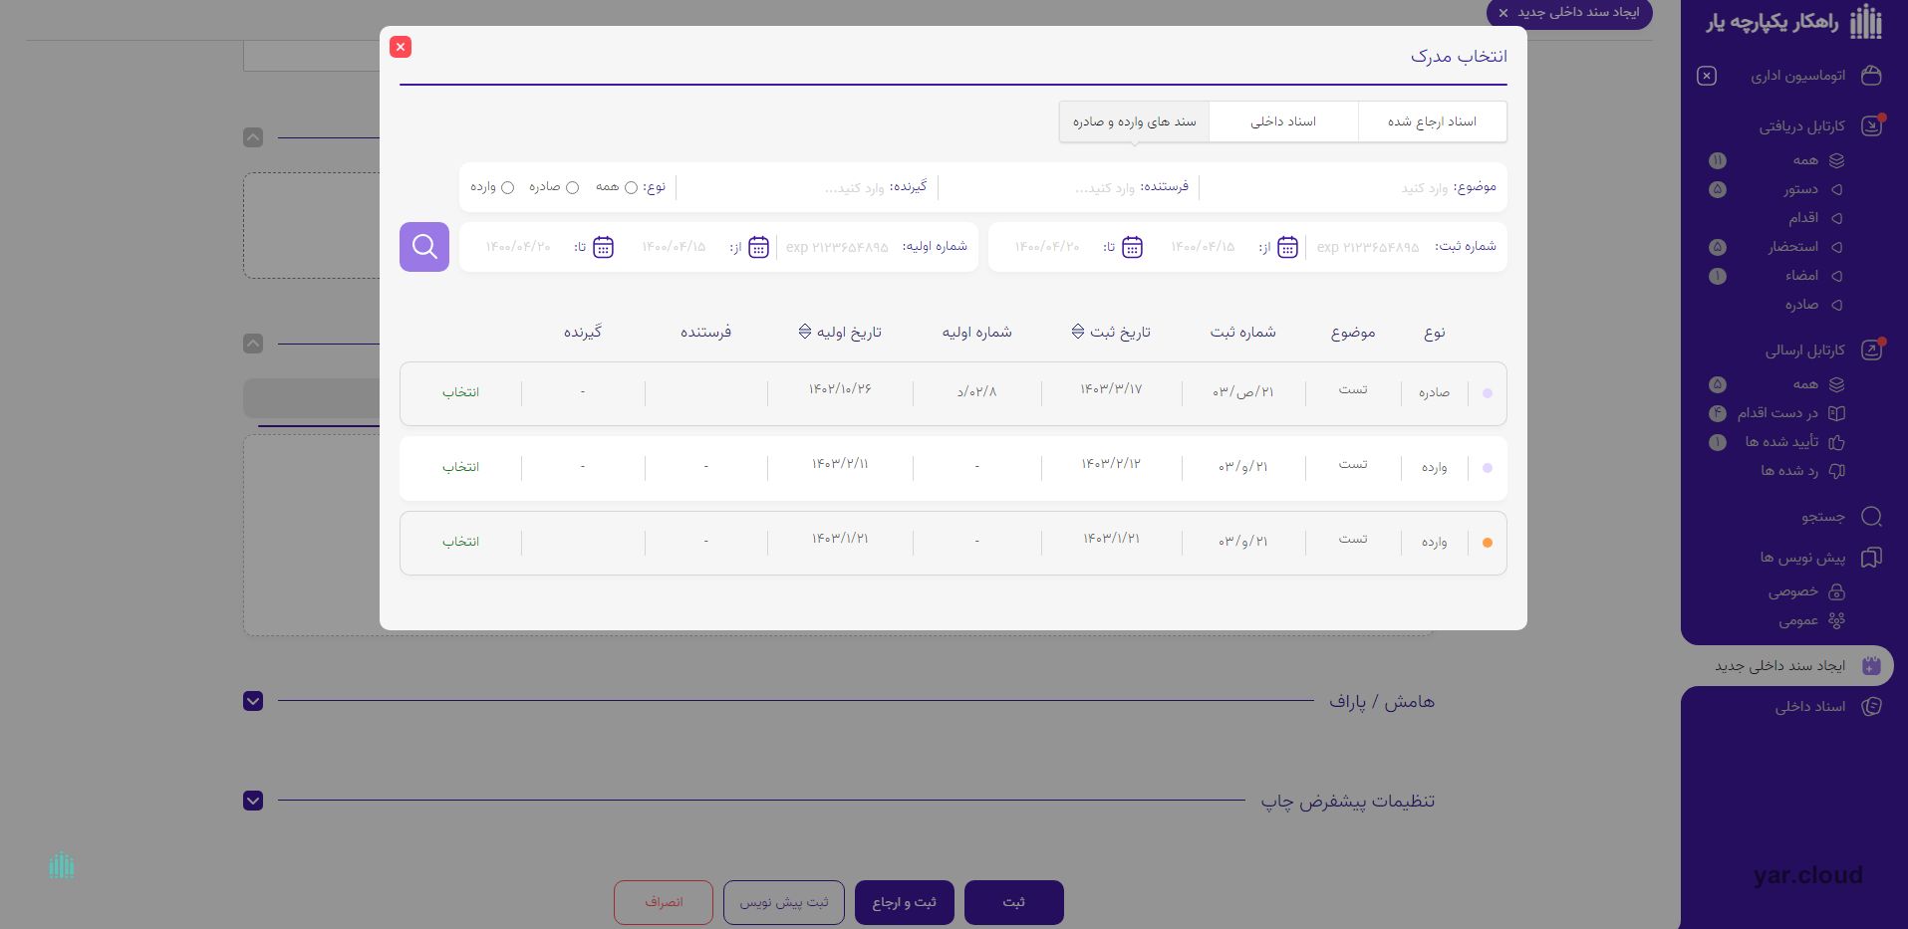
Task: Click the orange status dot in third row
Action: coord(1488,543)
